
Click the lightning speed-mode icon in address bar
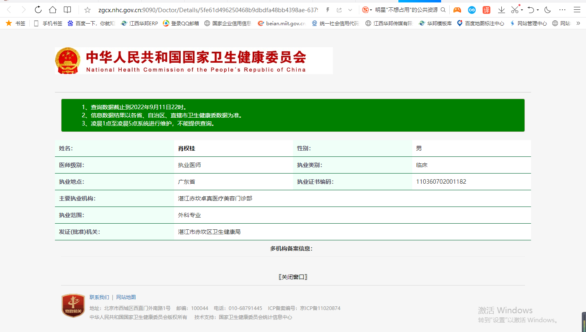coord(328,10)
